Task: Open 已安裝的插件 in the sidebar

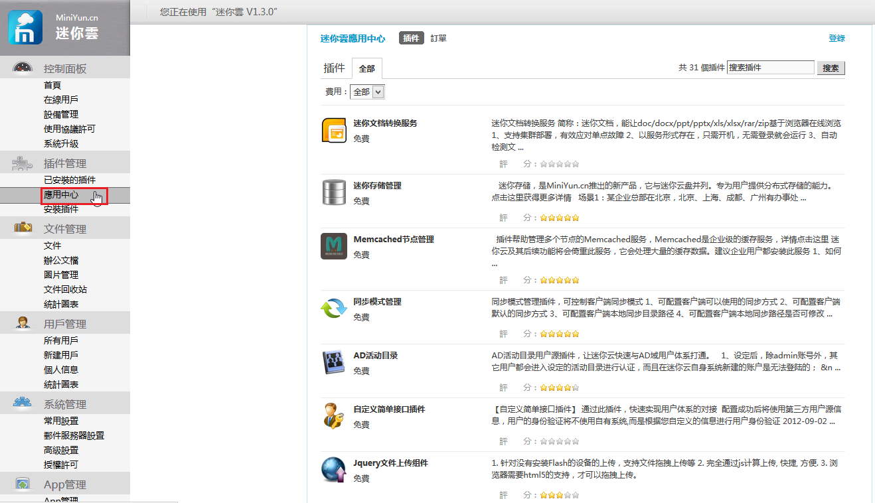Action: (x=70, y=180)
